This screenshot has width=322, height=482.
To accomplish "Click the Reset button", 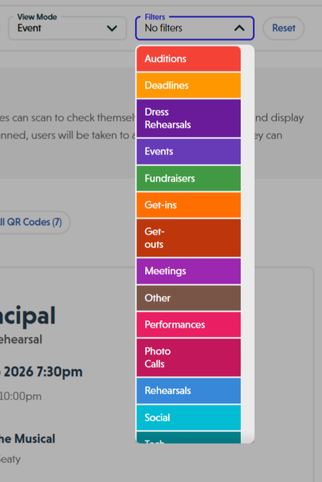I will click(283, 28).
